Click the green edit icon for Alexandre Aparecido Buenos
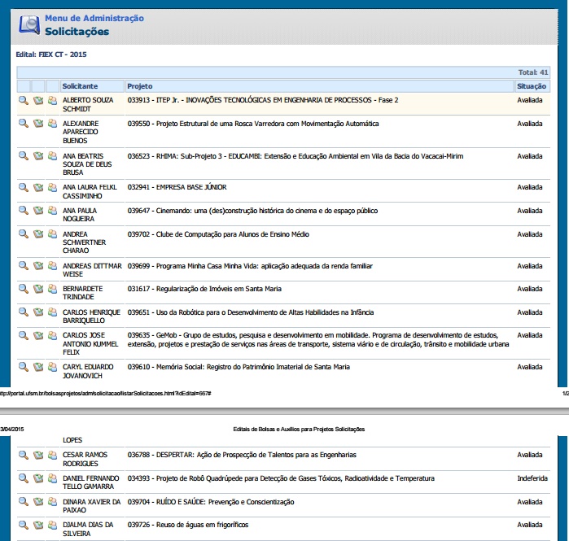The width and height of the screenshot is (569, 541). (x=38, y=124)
